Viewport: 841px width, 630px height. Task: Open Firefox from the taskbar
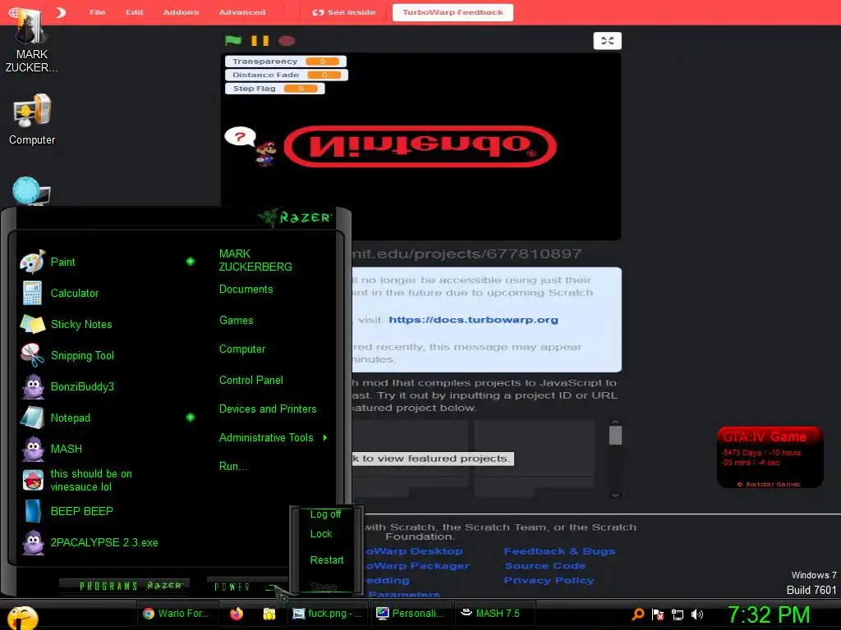[237, 614]
